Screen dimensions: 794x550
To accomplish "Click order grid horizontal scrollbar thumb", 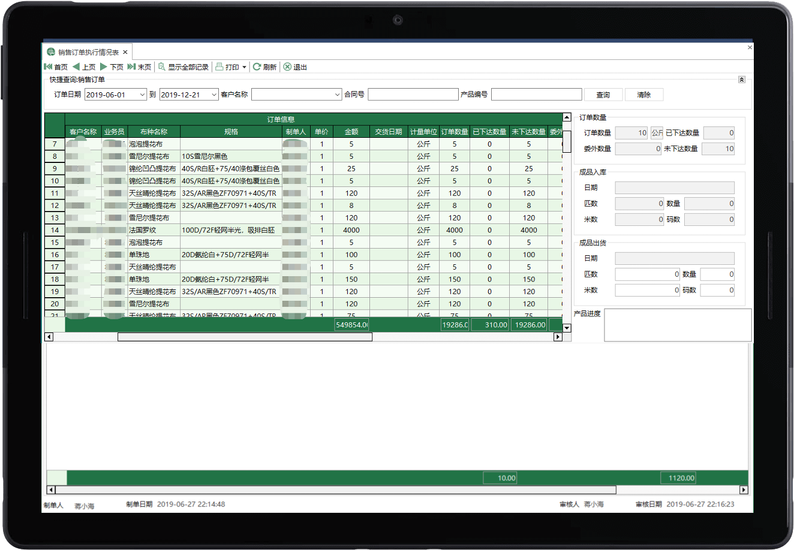I will tap(245, 337).
